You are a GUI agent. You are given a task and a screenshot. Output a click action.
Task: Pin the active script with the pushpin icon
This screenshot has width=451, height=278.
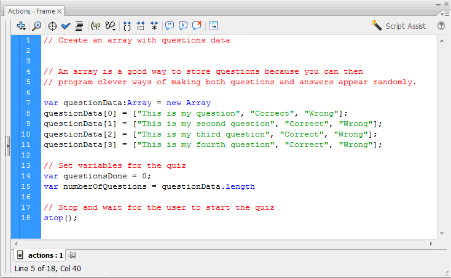[72, 255]
